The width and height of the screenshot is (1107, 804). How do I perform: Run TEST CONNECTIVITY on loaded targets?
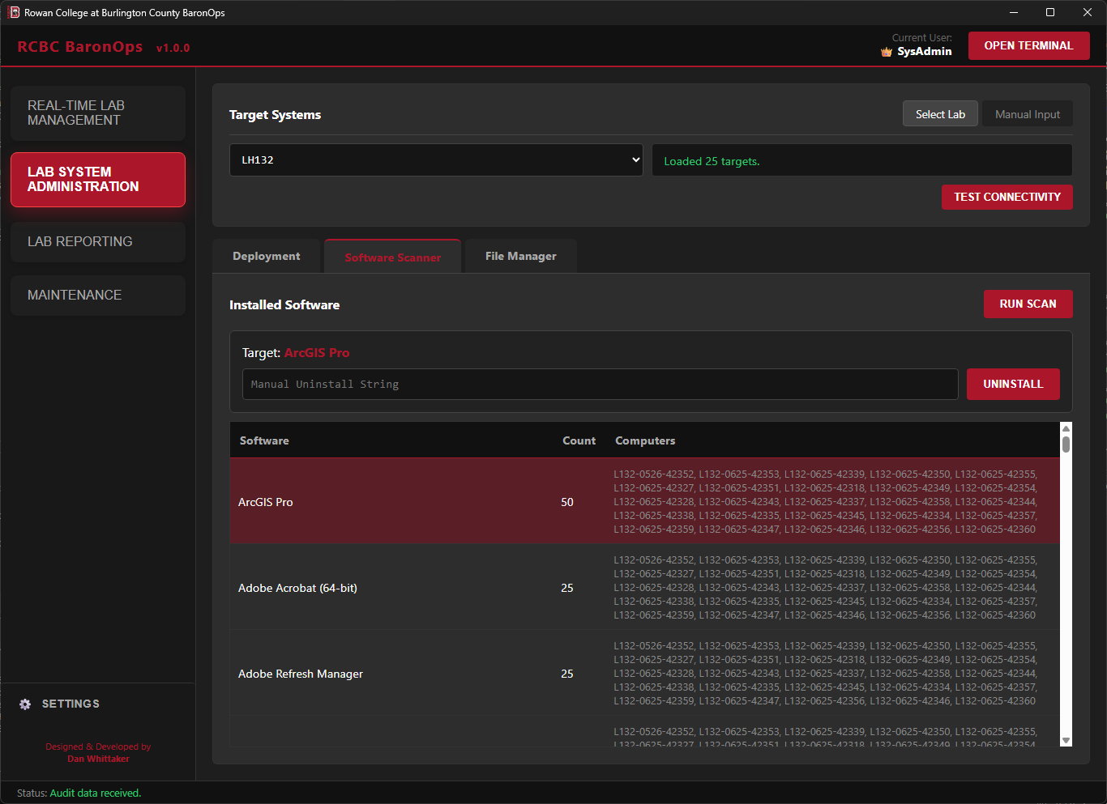[x=1007, y=197]
